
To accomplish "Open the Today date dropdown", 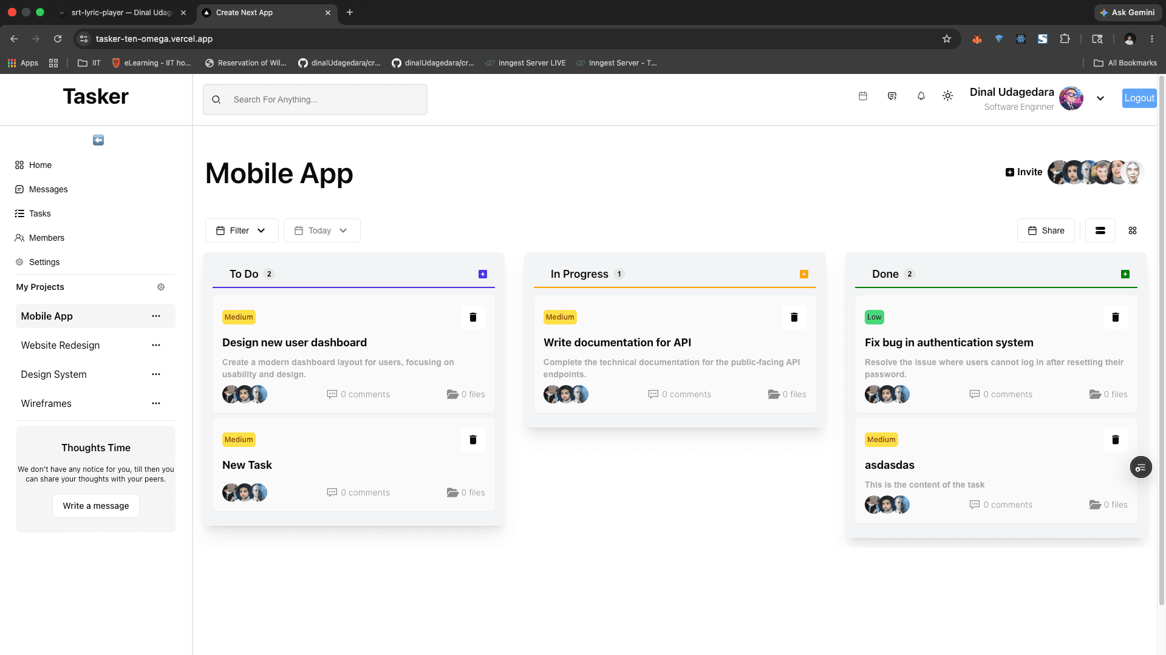I will pyautogui.click(x=322, y=230).
